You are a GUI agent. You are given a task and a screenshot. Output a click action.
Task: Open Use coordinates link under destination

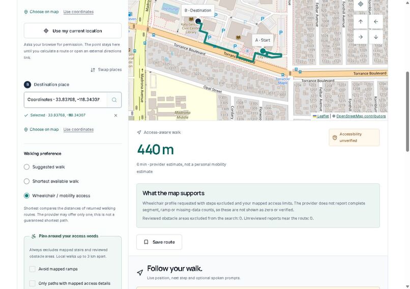78,129
